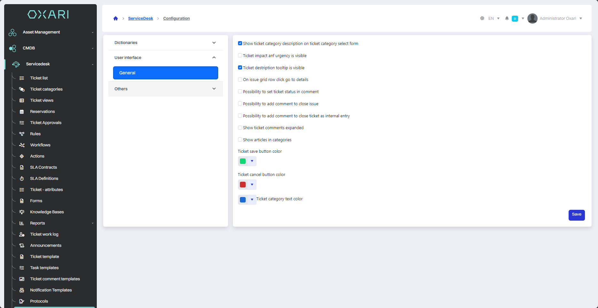
Task: Enable Show ticket comments expanded checkbox
Action: [240, 128]
